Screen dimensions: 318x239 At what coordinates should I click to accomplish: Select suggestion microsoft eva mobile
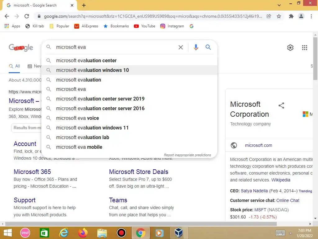(129, 147)
